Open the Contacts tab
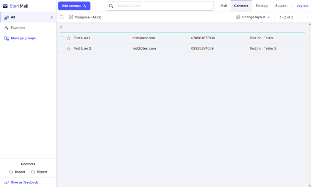The height and width of the screenshot is (187, 311). click(241, 6)
